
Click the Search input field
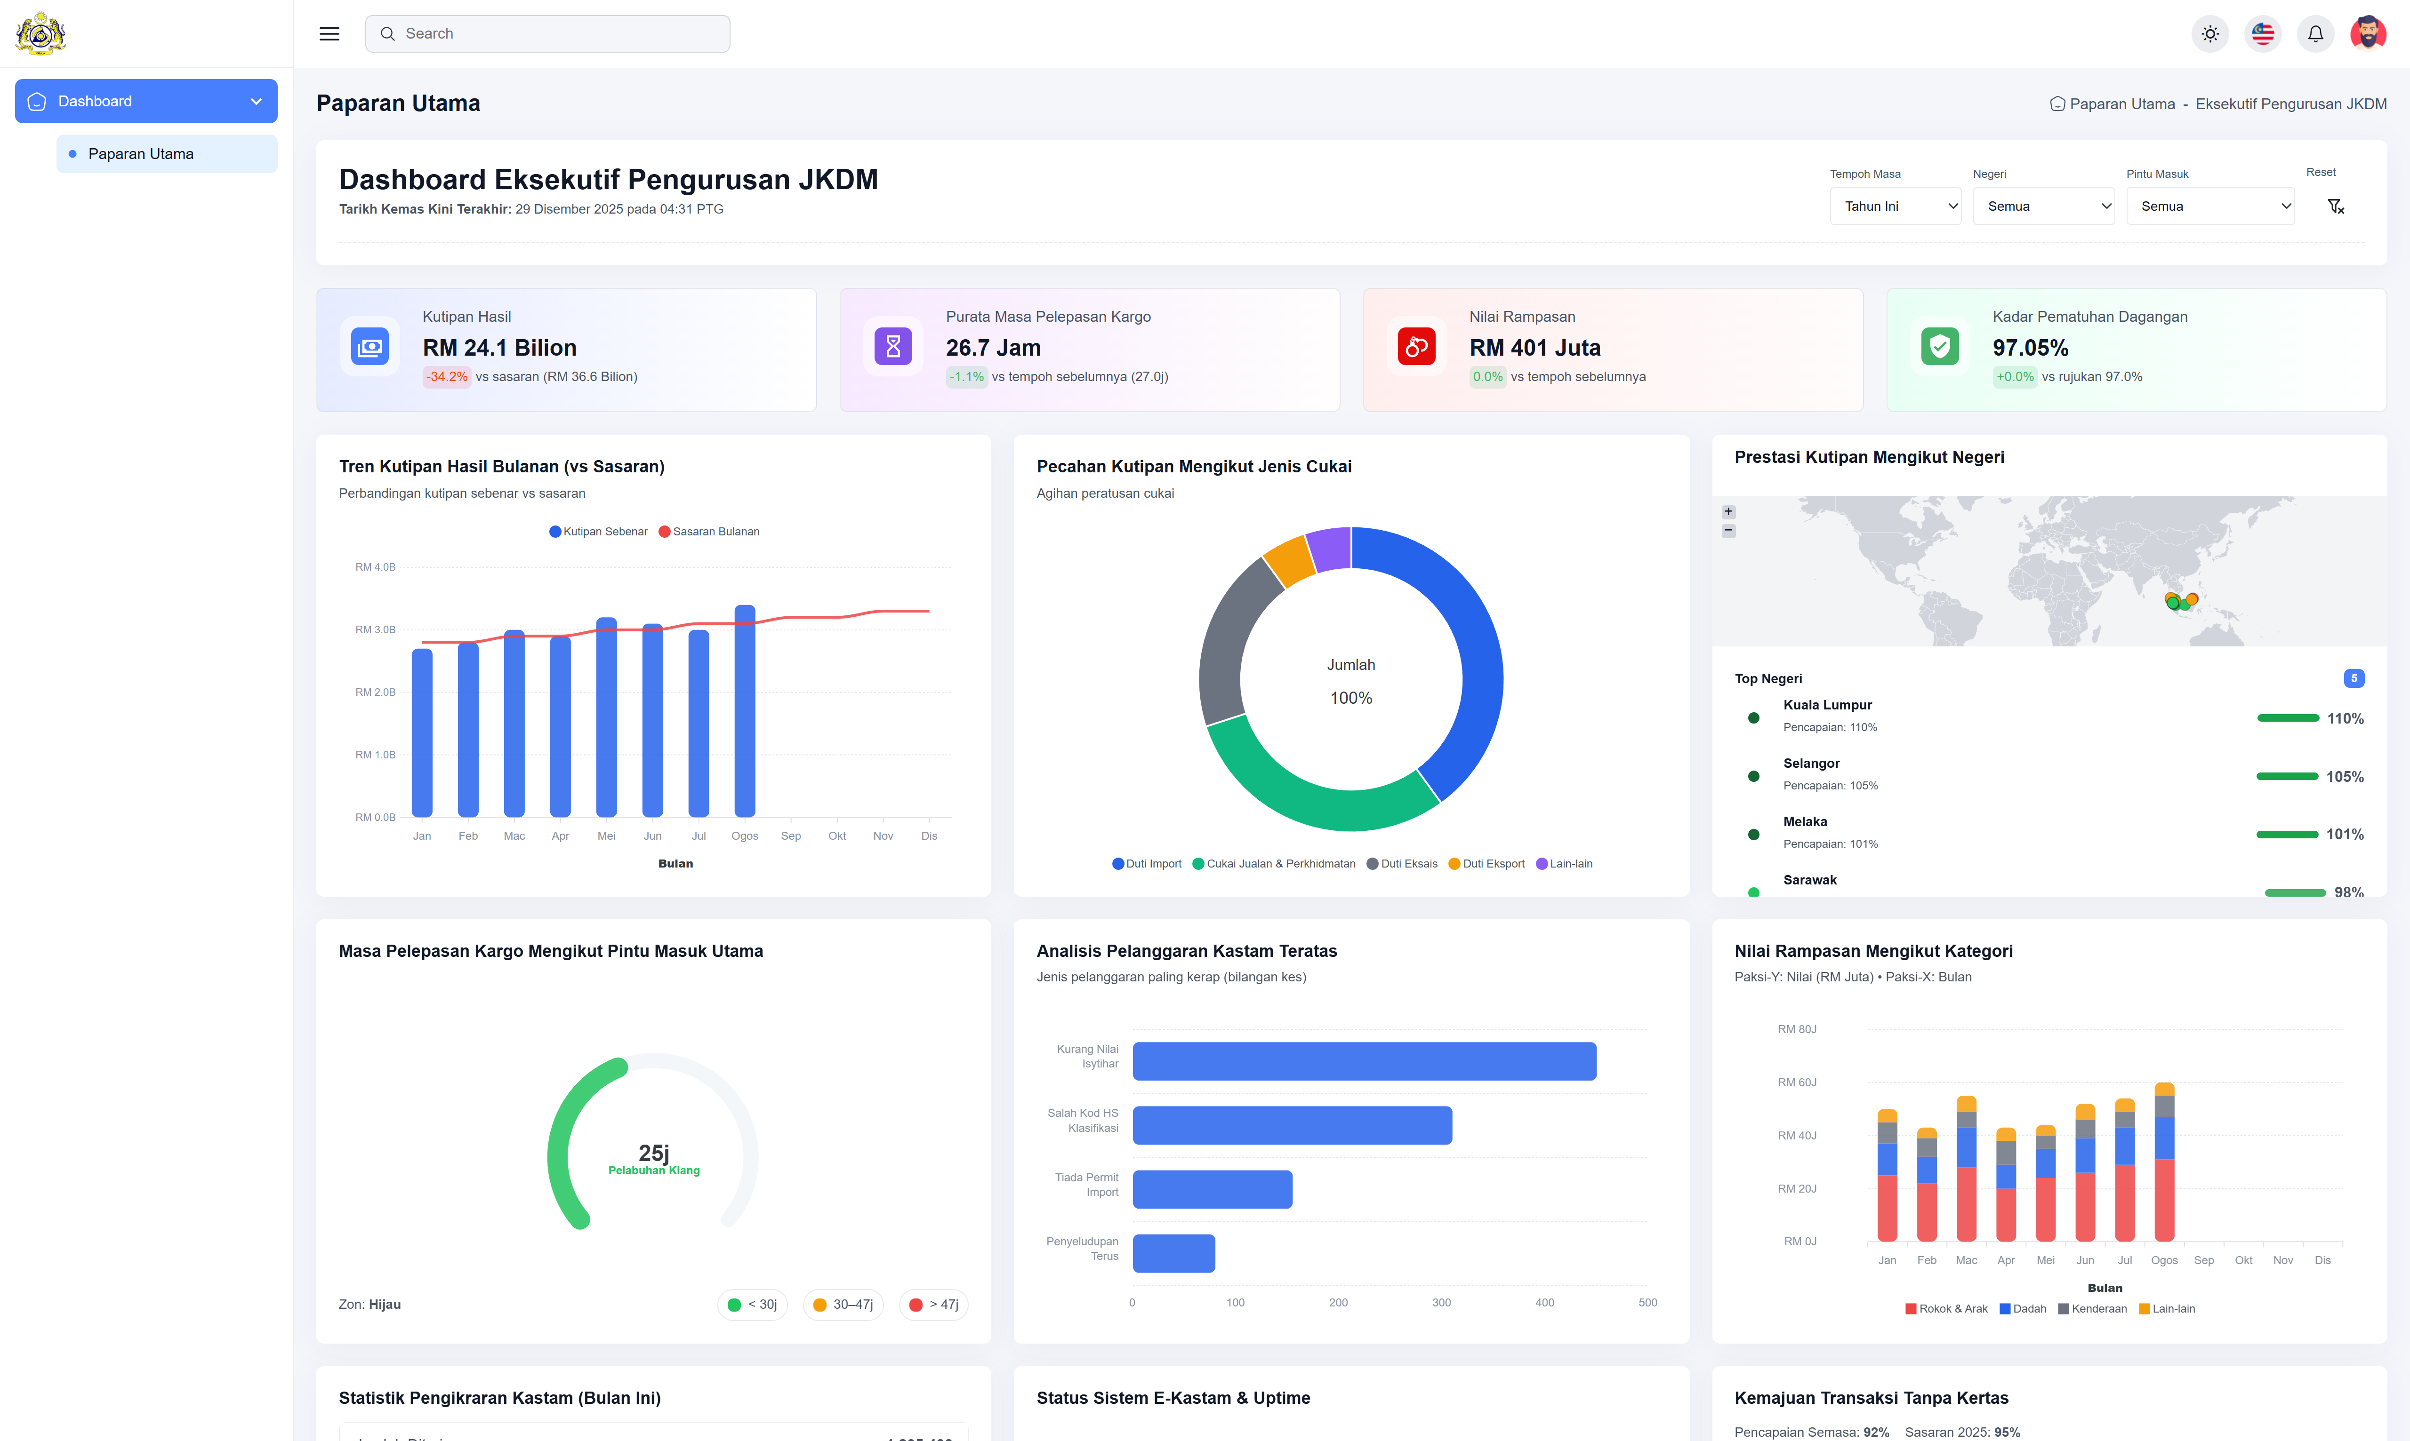point(548,34)
